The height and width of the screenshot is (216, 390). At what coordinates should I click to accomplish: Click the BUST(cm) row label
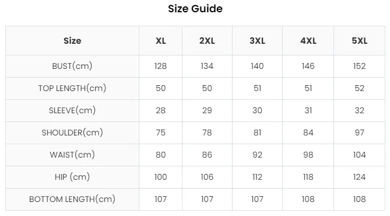(x=72, y=66)
